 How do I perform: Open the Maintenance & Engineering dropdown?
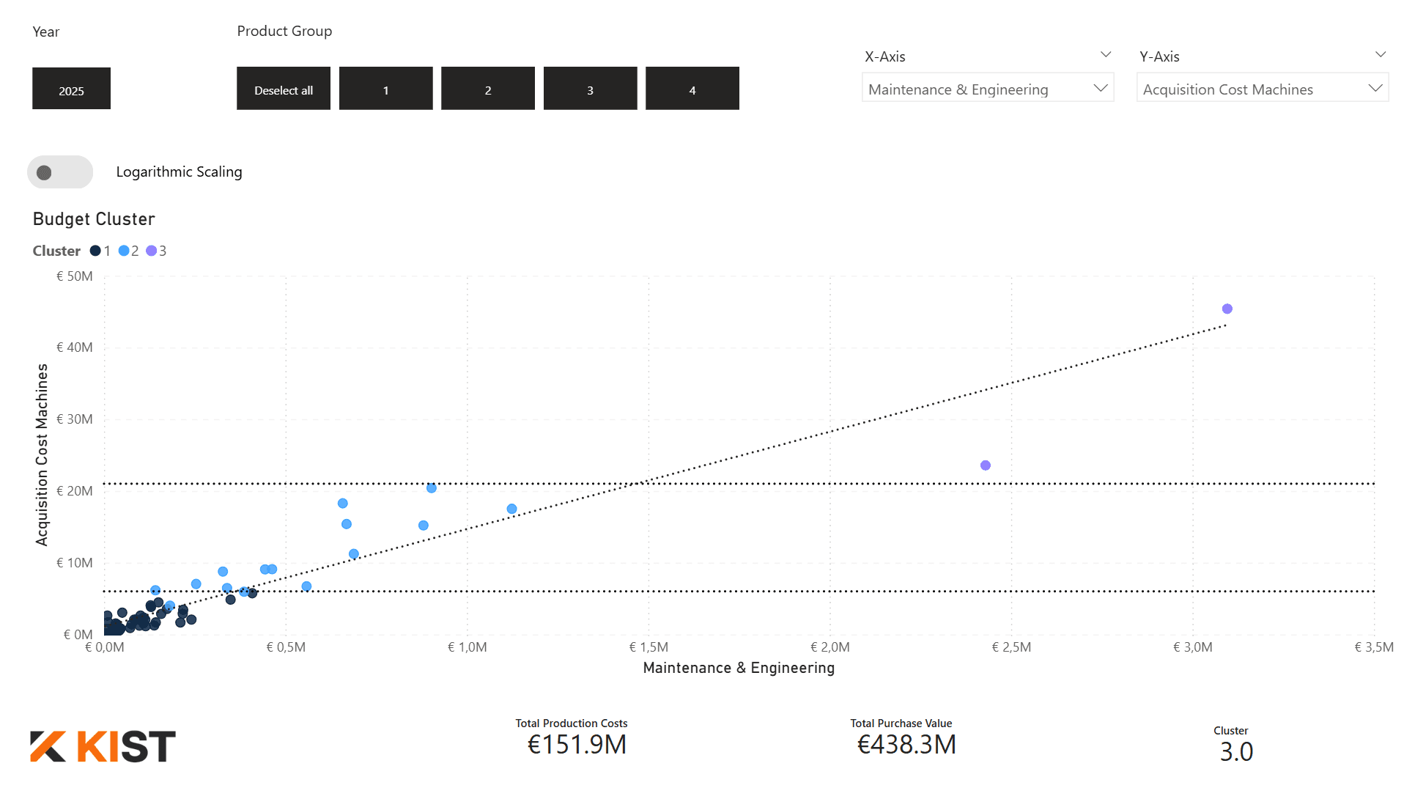tap(987, 89)
